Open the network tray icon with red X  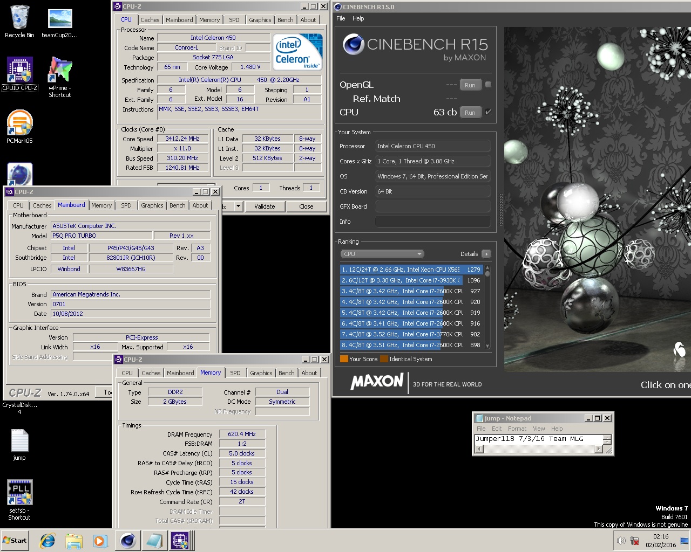(635, 541)
